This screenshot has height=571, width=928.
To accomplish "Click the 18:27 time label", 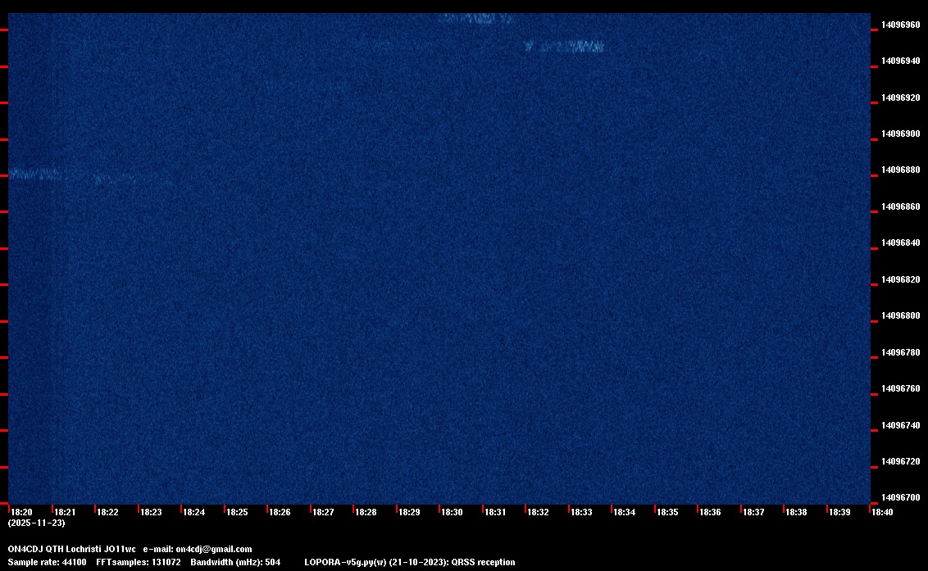I will (323, 512).
